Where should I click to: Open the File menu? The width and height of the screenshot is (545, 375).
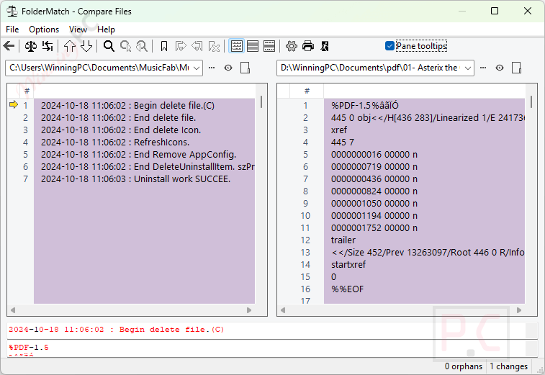[x=12, y=30]
